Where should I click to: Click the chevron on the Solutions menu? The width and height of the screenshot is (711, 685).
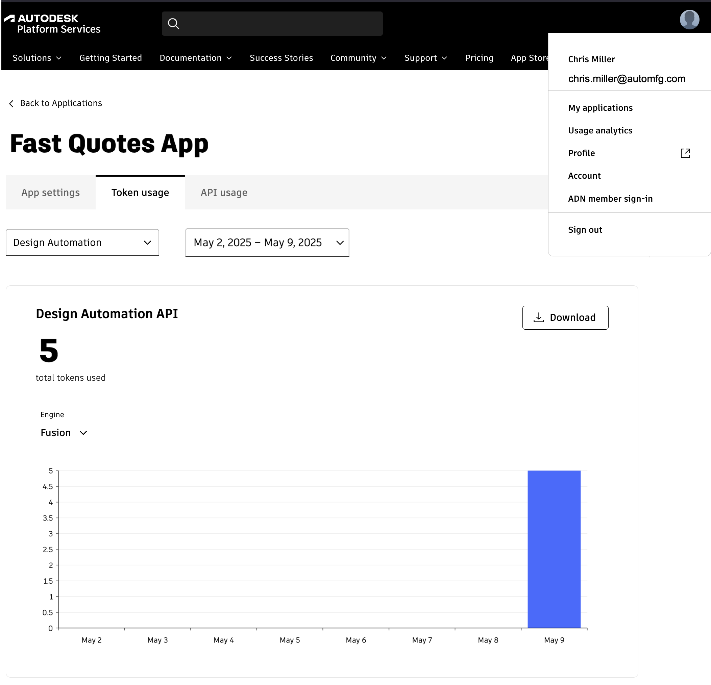(59, 58)
